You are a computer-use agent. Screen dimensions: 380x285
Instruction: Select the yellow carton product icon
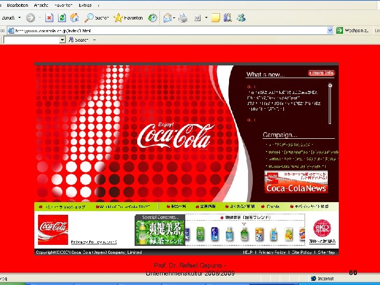coord(288,234)
